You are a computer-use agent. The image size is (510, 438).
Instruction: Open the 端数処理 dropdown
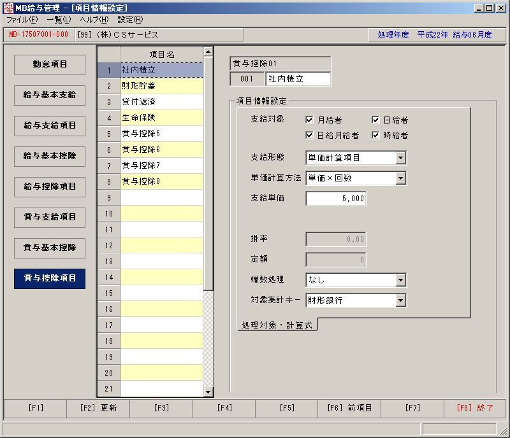coord(401,279)
